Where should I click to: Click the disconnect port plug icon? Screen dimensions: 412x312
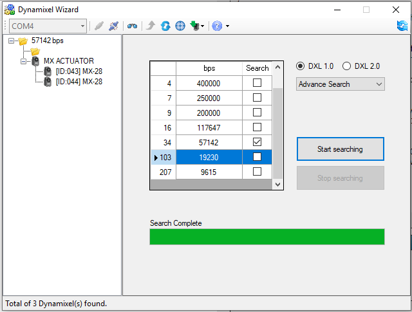click(114, 26)
